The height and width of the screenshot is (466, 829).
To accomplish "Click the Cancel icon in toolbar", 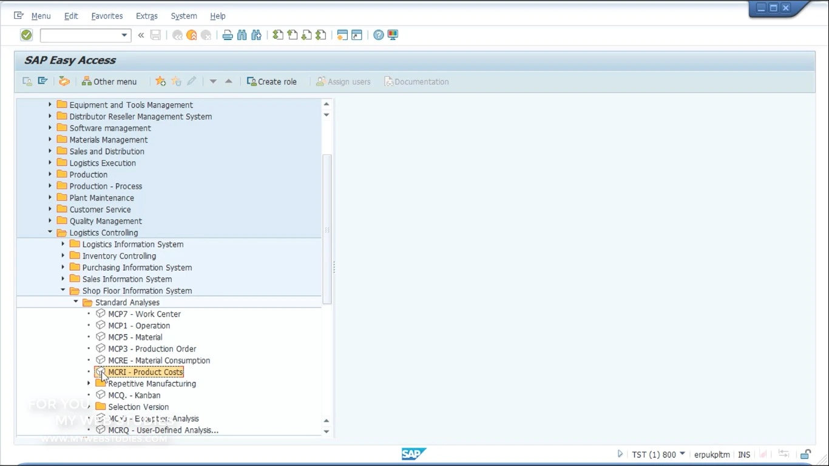I will point(206,35).
